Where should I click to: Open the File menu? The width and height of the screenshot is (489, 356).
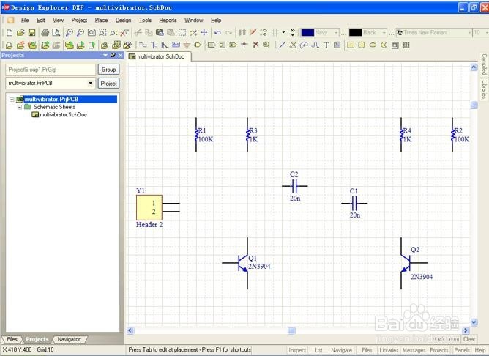pyautogui.click(x=25, y=21)
